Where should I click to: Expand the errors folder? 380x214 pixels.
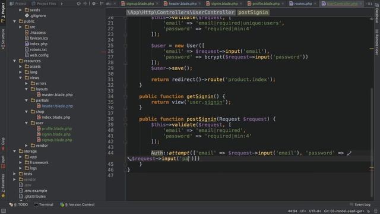[x=26, y=83]
